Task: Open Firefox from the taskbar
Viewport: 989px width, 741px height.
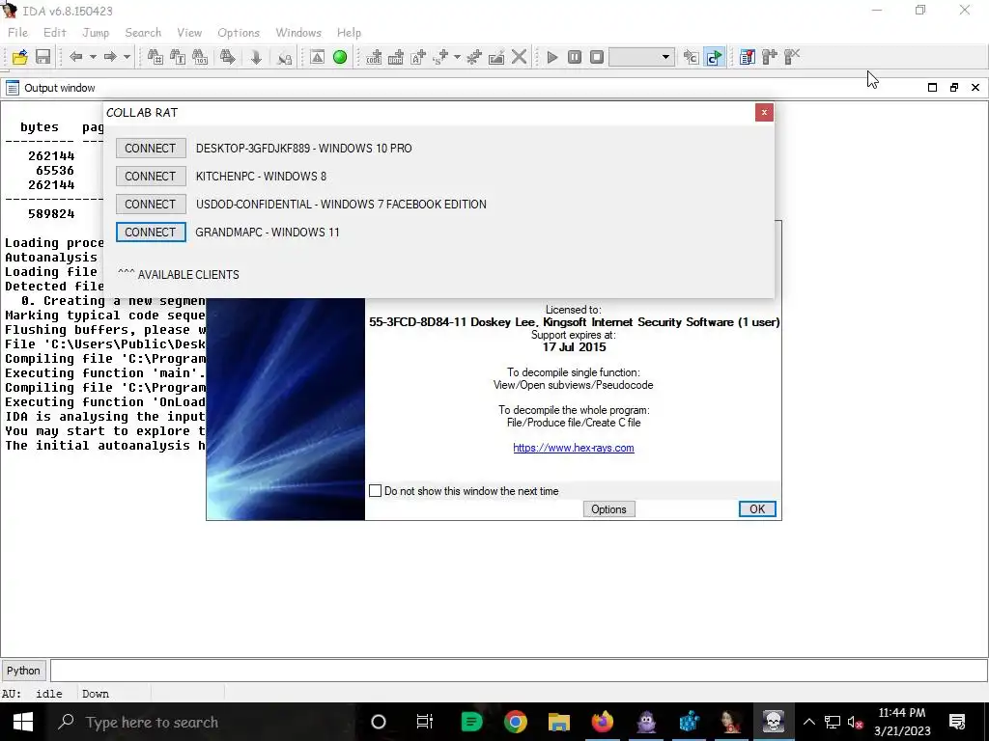Action: tap(603, 722)
